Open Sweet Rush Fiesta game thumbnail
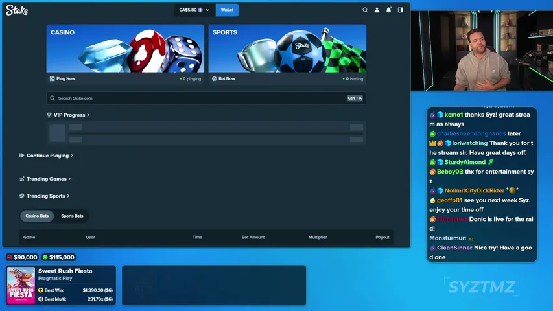Screen dimensions: 553x311 (21, 285)
